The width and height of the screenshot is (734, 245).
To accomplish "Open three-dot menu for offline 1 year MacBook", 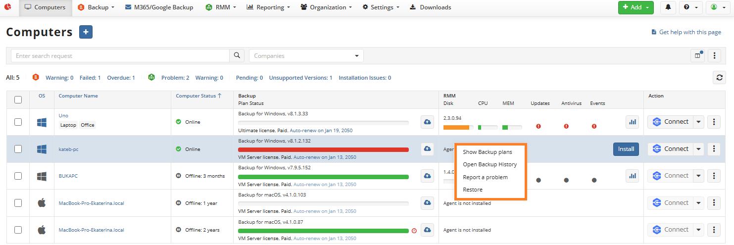I will point(713,203).
